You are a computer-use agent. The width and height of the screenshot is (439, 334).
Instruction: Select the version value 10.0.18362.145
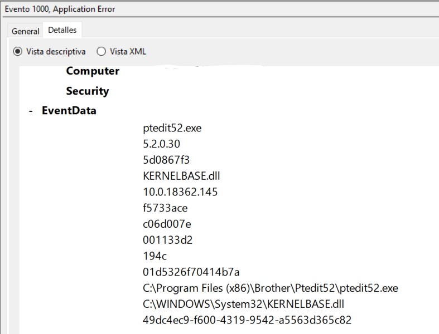180,192
